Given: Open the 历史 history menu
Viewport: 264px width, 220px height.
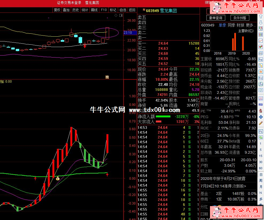Looking at the screenshot, I should point(76,10).
